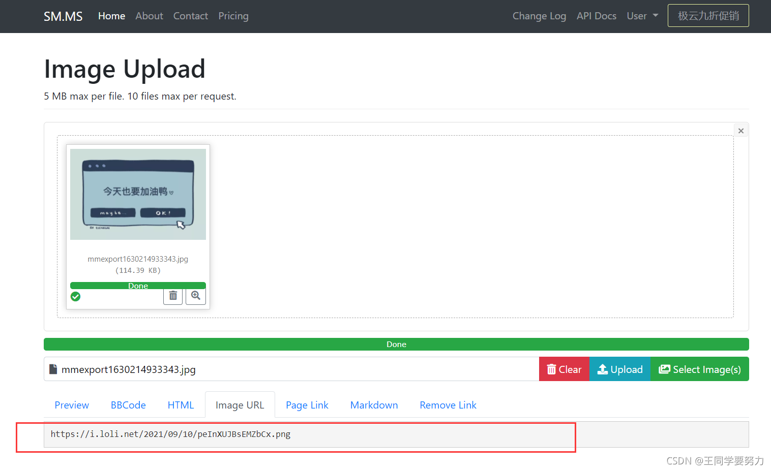
Task: Click the image URL text field
Action: [x=396, y=434]
